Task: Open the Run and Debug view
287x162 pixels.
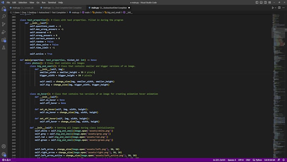Action: 4,32
